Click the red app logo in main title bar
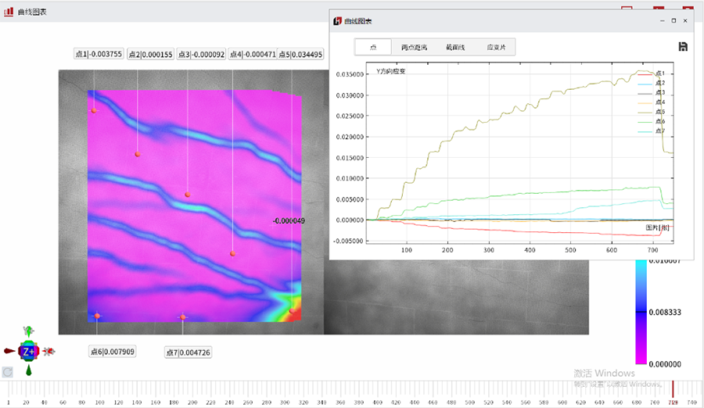The width and height of the screenshot is (704, 408). (x=9, y=11)
